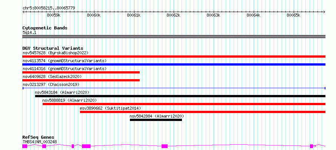Open variant label nsv4114316 (gnomADStructuralVariants)
This screenshot has height=150, width=336.
(65, 69)
